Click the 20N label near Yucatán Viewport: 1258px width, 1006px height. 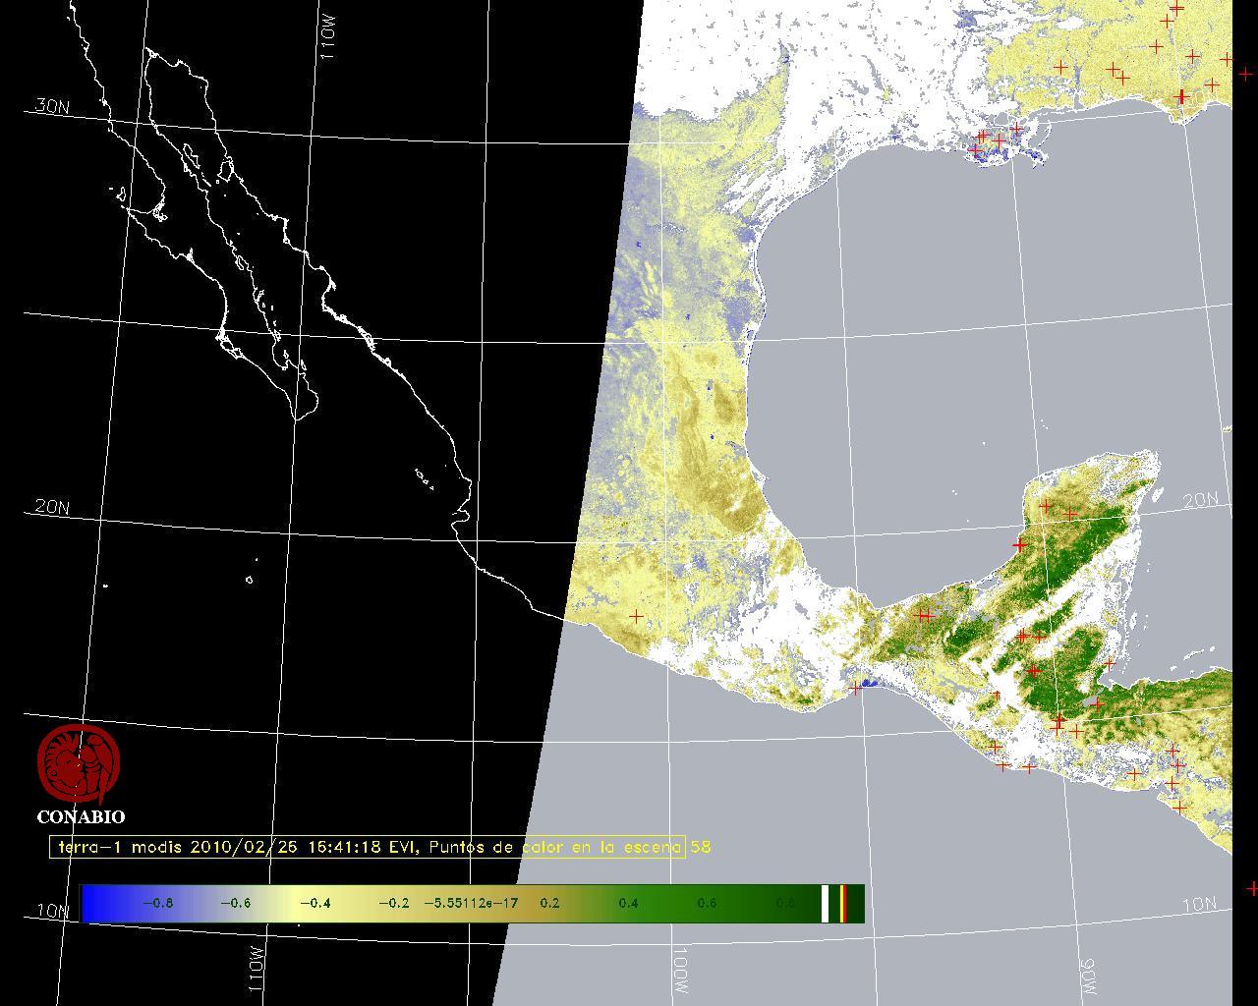[x=1200, y=500]
